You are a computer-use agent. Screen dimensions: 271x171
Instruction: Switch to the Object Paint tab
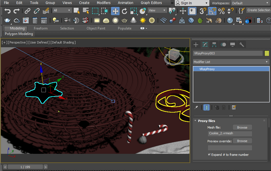(96, 28)
